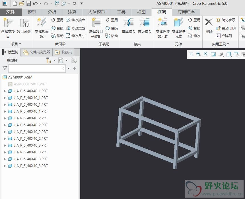Click the Close window icon in quick access toolbar
Screen dimensions: 245x199
[x=75, y=3]
